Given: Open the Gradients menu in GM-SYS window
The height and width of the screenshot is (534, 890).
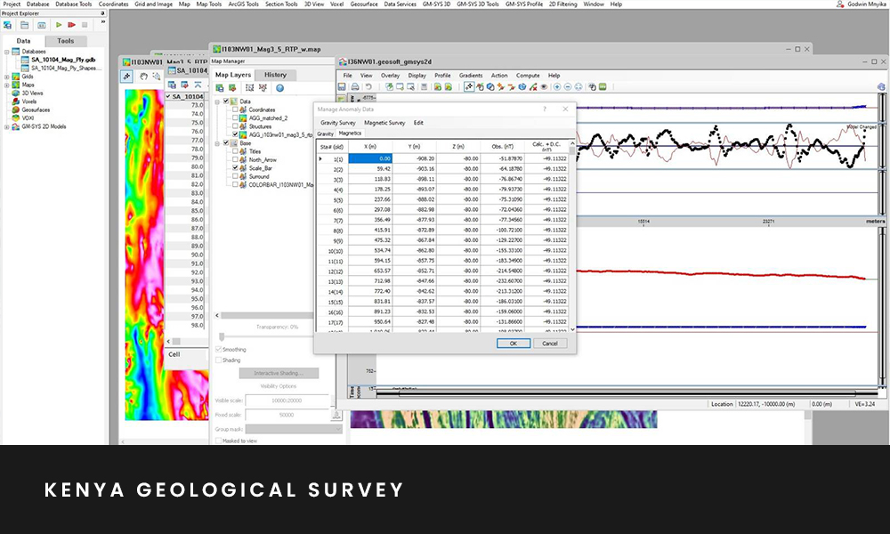Looking at the screenshot, I should [471, 76].
